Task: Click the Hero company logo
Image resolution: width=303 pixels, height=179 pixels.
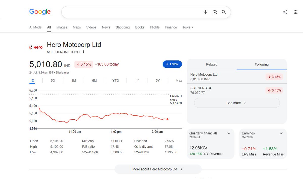Action: 36,47
